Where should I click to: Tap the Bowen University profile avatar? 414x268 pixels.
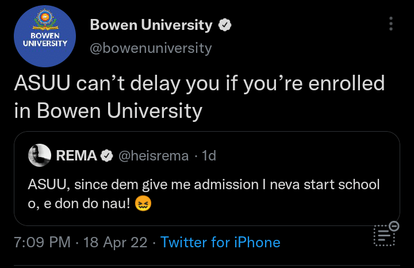tap(44, 36)
